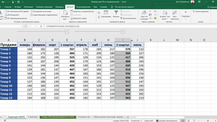
Task: Open 'Текст по столбцам' wizard
Action: coord(144,15)
